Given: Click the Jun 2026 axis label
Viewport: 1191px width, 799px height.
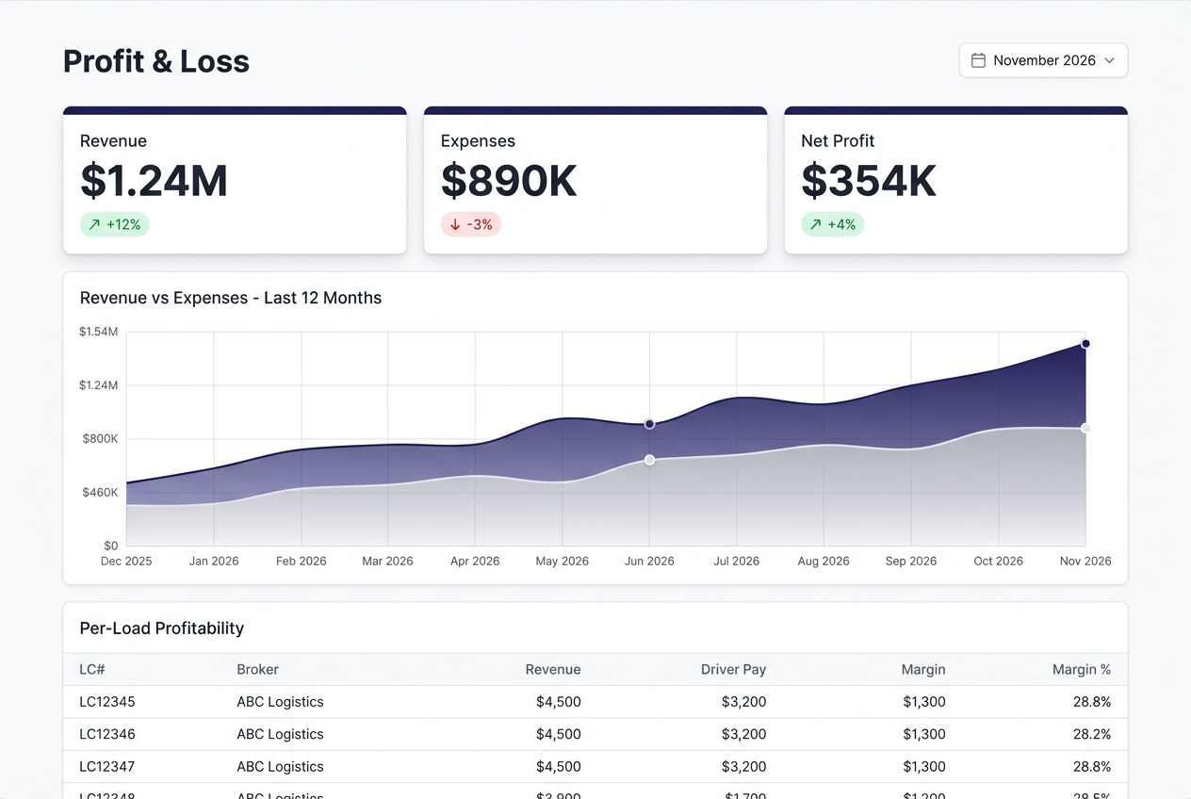Looking at the screenshot, I should [x=649, y=561].
